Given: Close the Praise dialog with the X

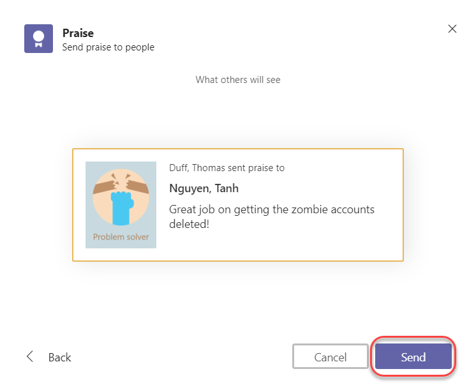Looking at the screenshot, I should click(452, 29).
